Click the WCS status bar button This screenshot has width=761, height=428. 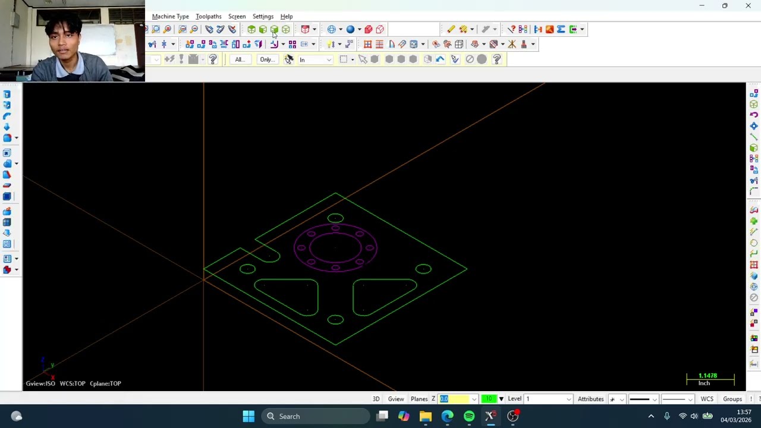(x=707, y=399)
